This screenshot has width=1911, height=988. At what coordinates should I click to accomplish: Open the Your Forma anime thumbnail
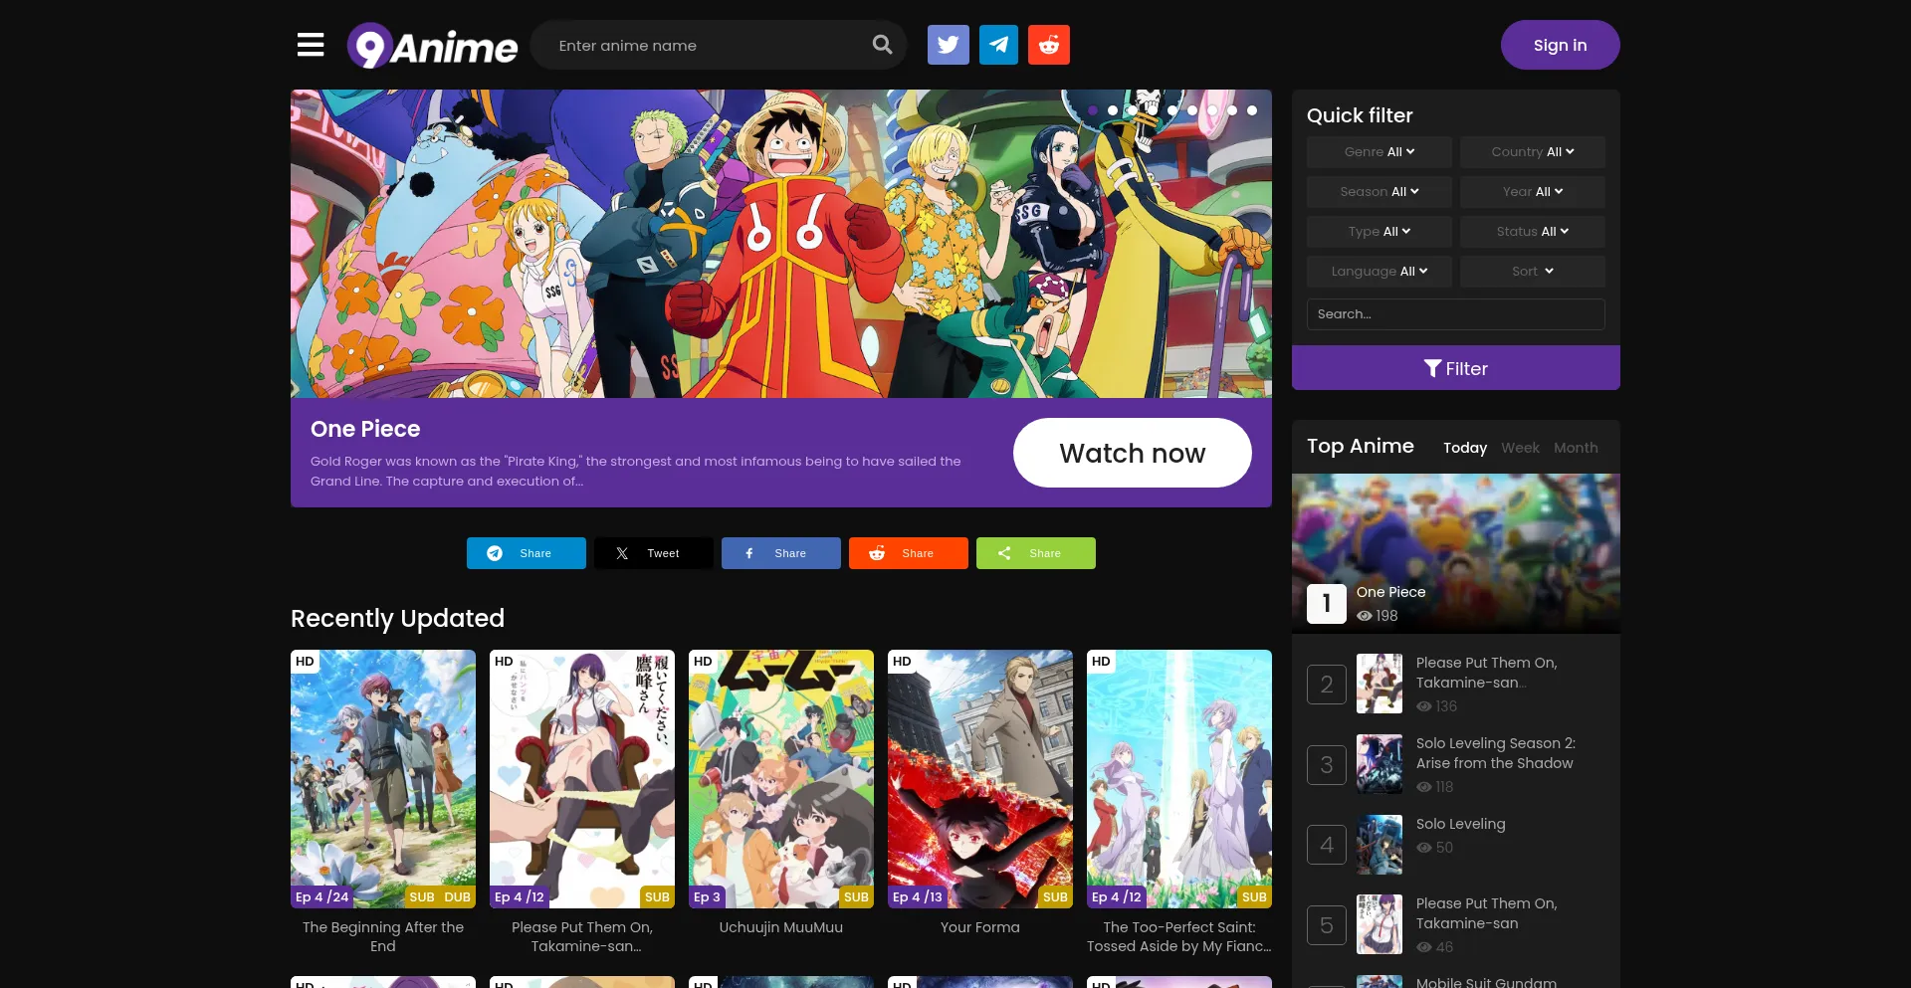coord(979,778)
